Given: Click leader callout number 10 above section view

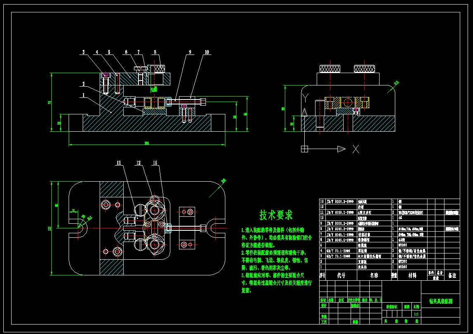Looking at the screenshot, I should pos(207,52).
